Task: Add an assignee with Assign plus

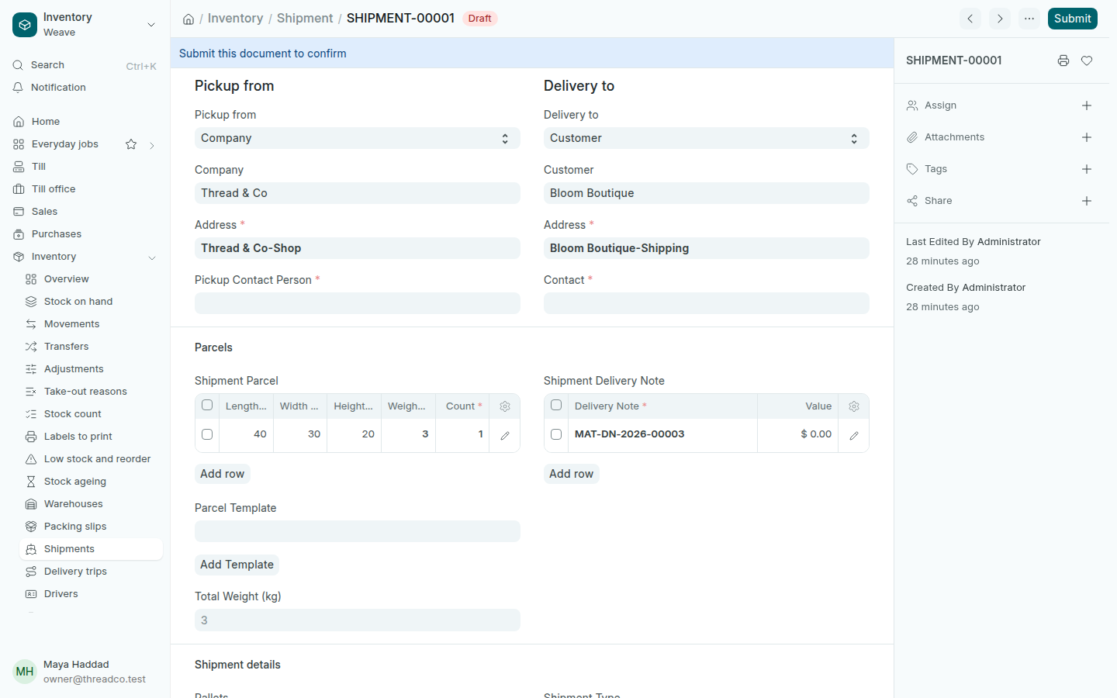Action: 1087,105
